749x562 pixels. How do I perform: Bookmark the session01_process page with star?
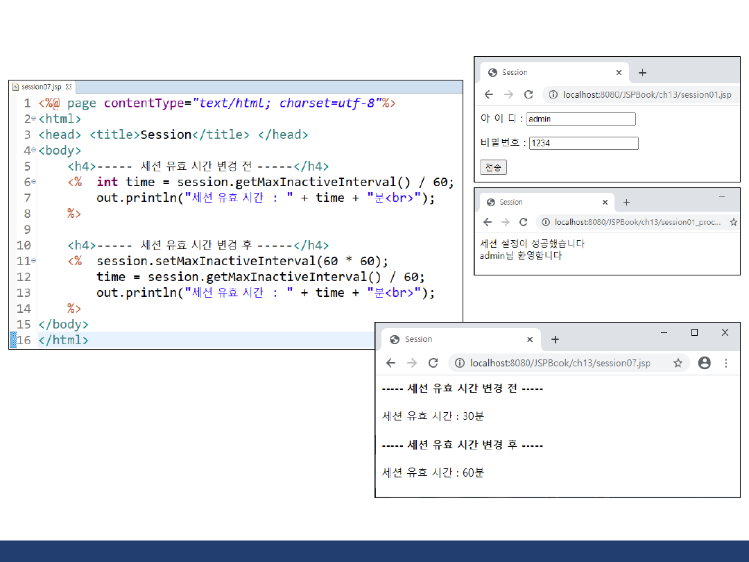click(x=734, y=222)
